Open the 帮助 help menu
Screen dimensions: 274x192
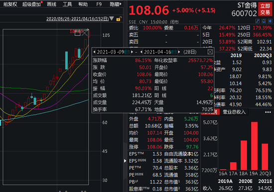pyautogui.click(x=83, y=4)
